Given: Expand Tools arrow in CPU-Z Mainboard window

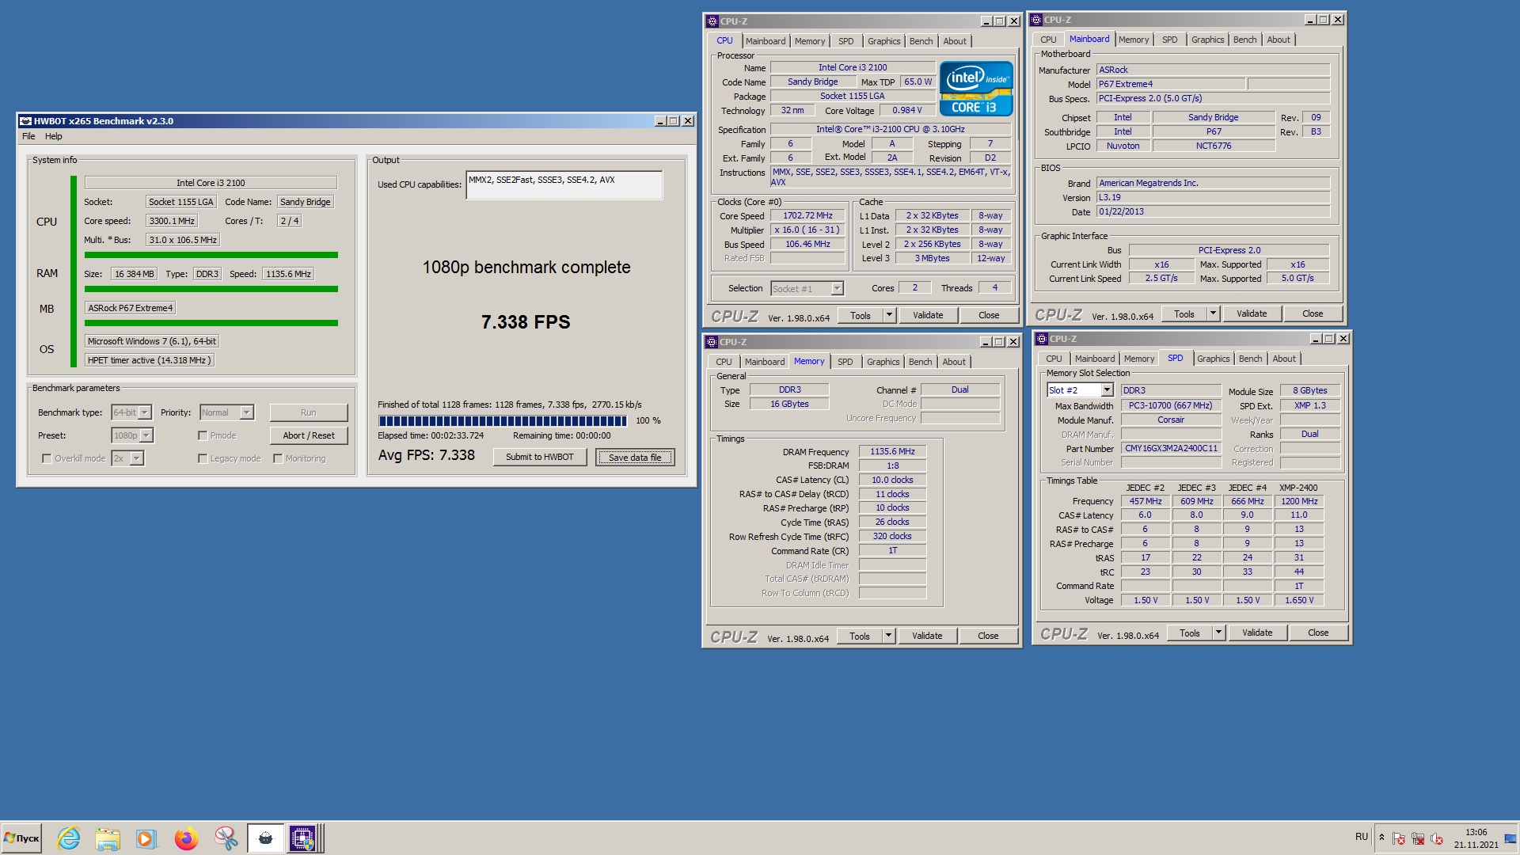Looking at the screenshot, I should 1213,313.
